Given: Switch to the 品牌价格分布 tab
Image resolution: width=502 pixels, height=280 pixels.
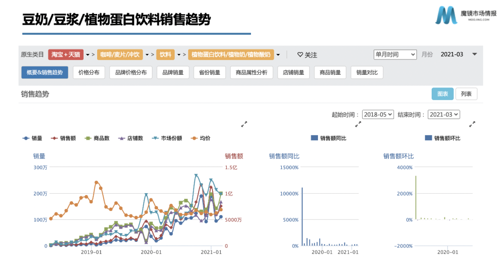Looking at the screenshot, I should (131, 72).
